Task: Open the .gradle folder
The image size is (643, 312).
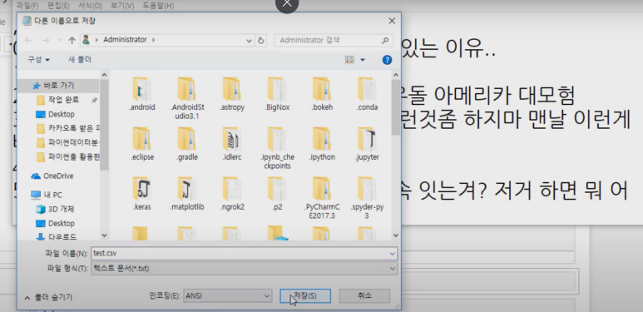Action: click(187, 143)
